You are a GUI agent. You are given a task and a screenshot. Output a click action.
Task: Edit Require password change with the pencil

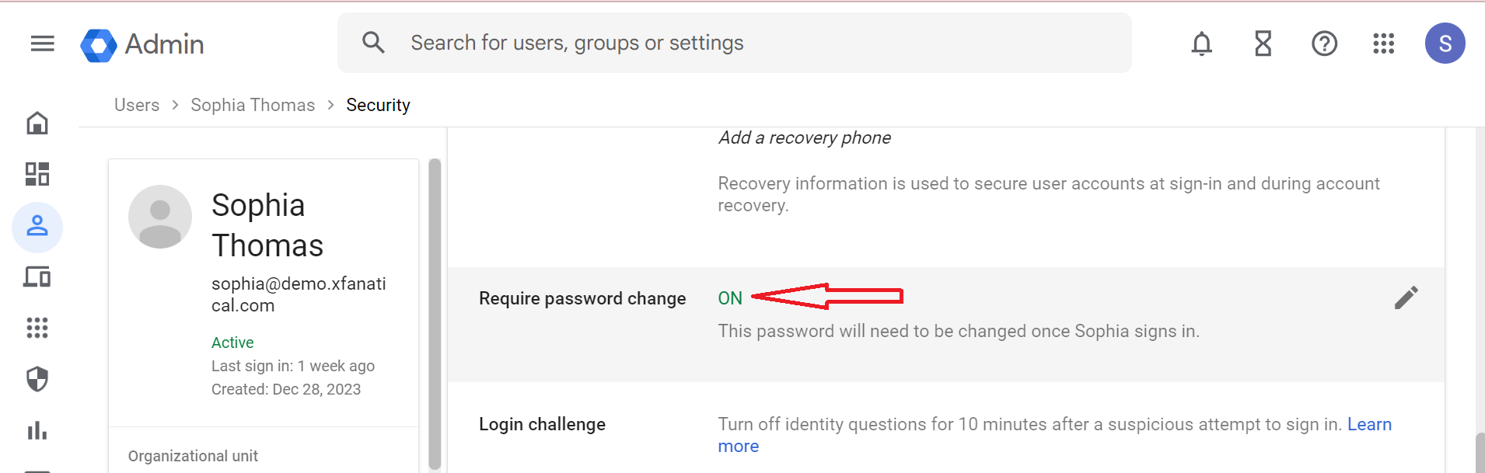(1406, 297)
